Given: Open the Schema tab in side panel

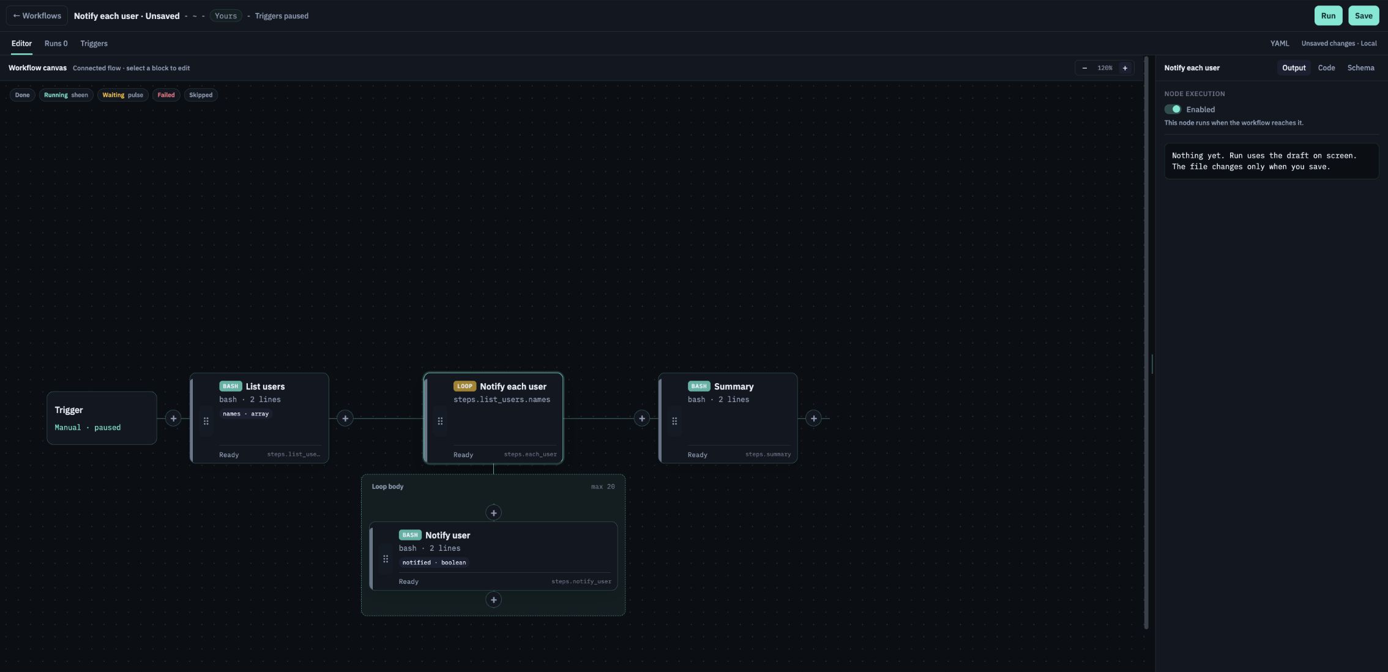Looking at the screenshot, I should click(1360, 68).
